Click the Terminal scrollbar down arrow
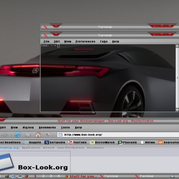 point(177,110)
